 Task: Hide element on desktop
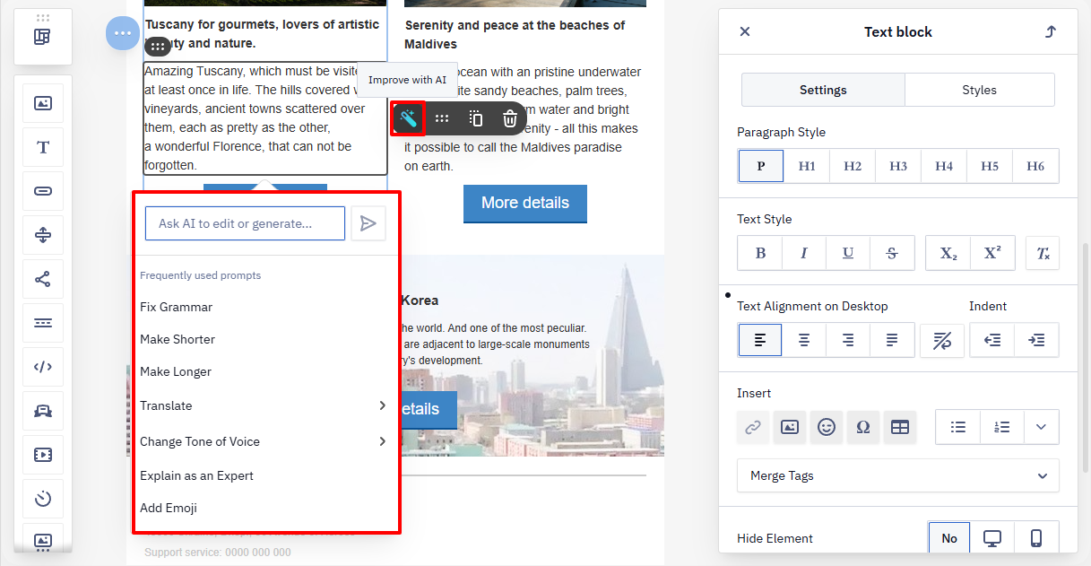(992, 538)
